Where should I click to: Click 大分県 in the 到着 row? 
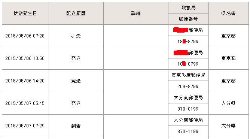(x=228, y=126)
